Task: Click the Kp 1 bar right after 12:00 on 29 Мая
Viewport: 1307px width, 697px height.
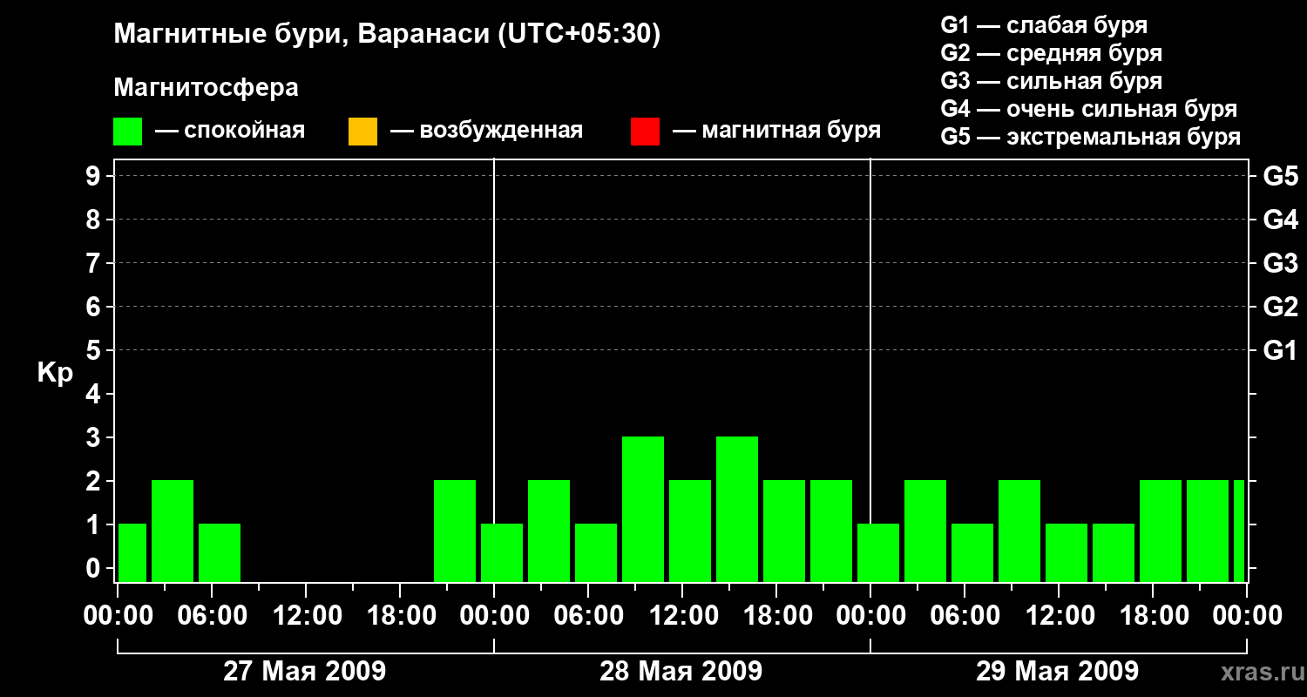Action: coord(1067,552)
